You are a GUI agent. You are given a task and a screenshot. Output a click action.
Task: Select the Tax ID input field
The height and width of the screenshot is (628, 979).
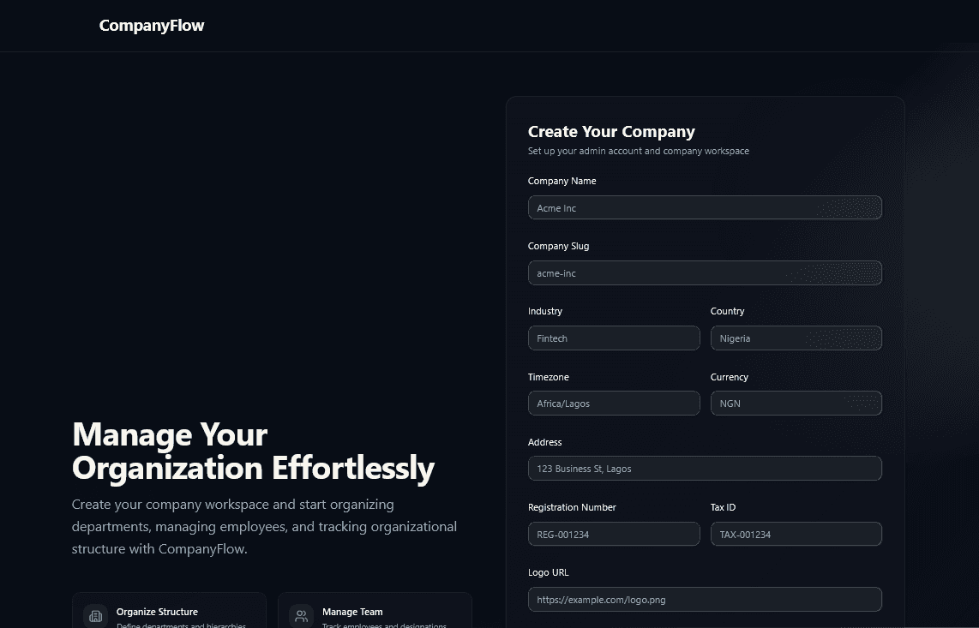click(x=796, y=535)
